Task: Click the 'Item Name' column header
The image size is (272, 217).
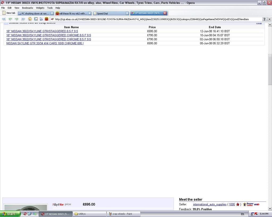Action: pos(71,27)
